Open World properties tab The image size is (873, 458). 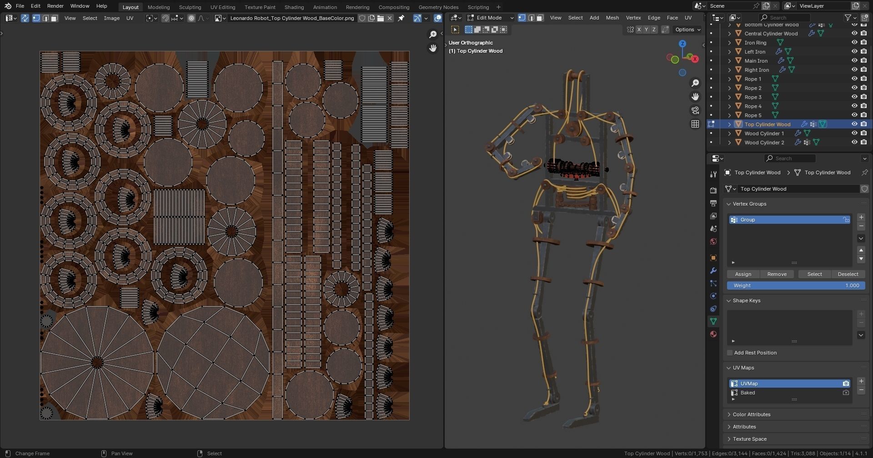[713, 241]
